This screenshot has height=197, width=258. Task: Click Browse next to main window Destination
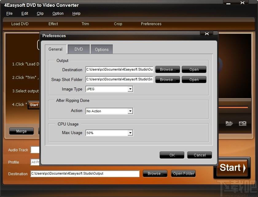point(155,173)
